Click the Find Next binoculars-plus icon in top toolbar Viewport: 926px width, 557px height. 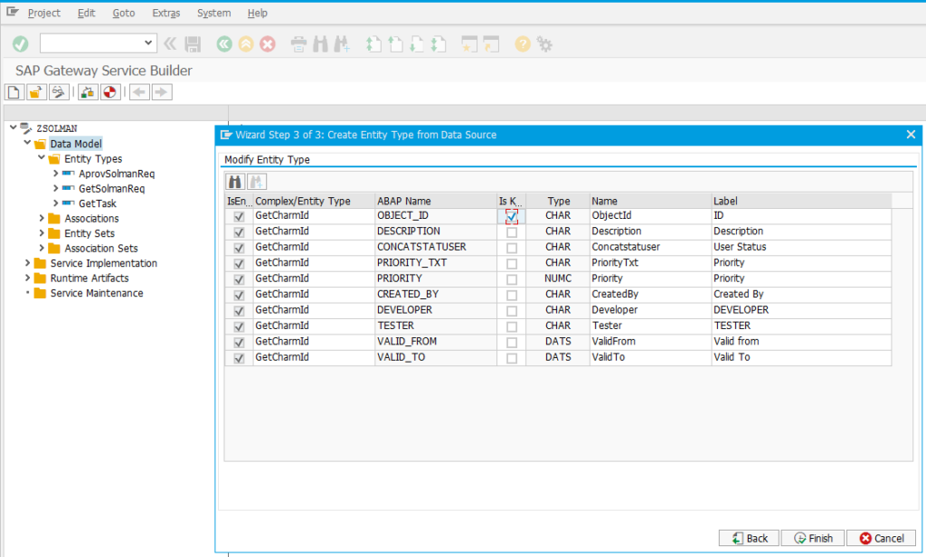coord(341,43)
